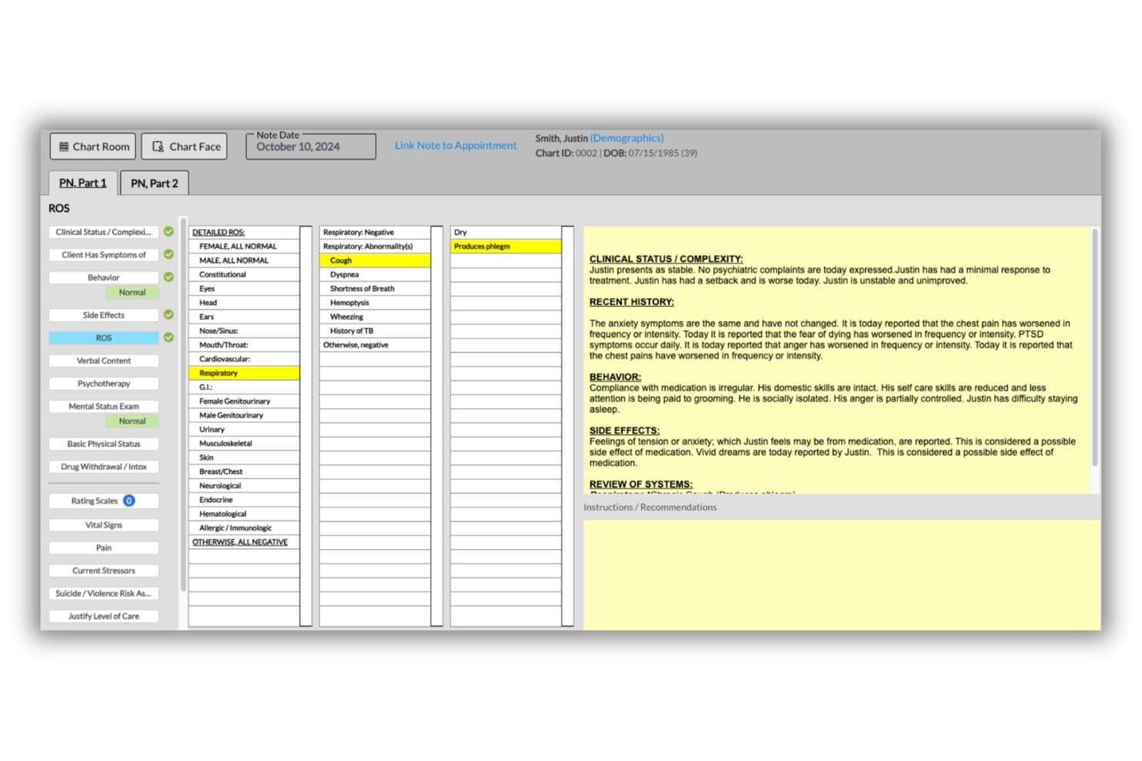Click green check beside Clinical Status
Image resolution: width=1142 pixels, height=761 pixels.
168,231
